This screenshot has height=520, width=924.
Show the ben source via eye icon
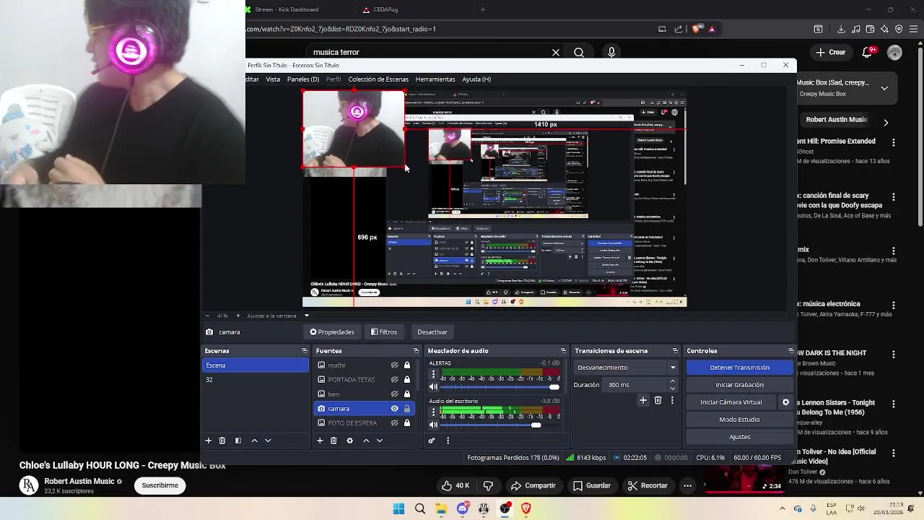[x=395, y=394]
